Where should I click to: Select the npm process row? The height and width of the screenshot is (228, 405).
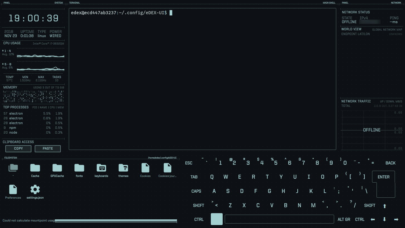[33, 128]
